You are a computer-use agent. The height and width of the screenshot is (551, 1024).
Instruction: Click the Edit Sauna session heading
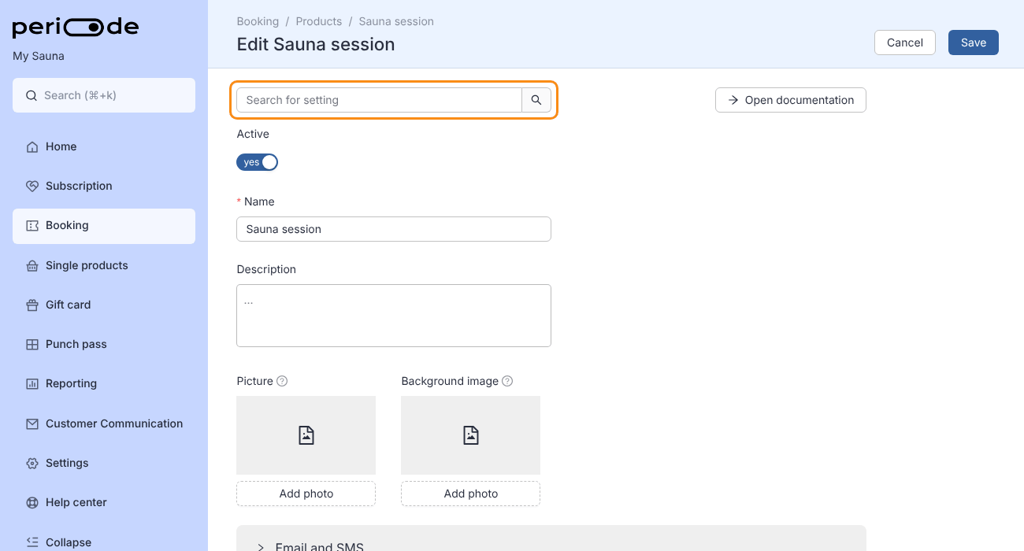coord(316,45)
